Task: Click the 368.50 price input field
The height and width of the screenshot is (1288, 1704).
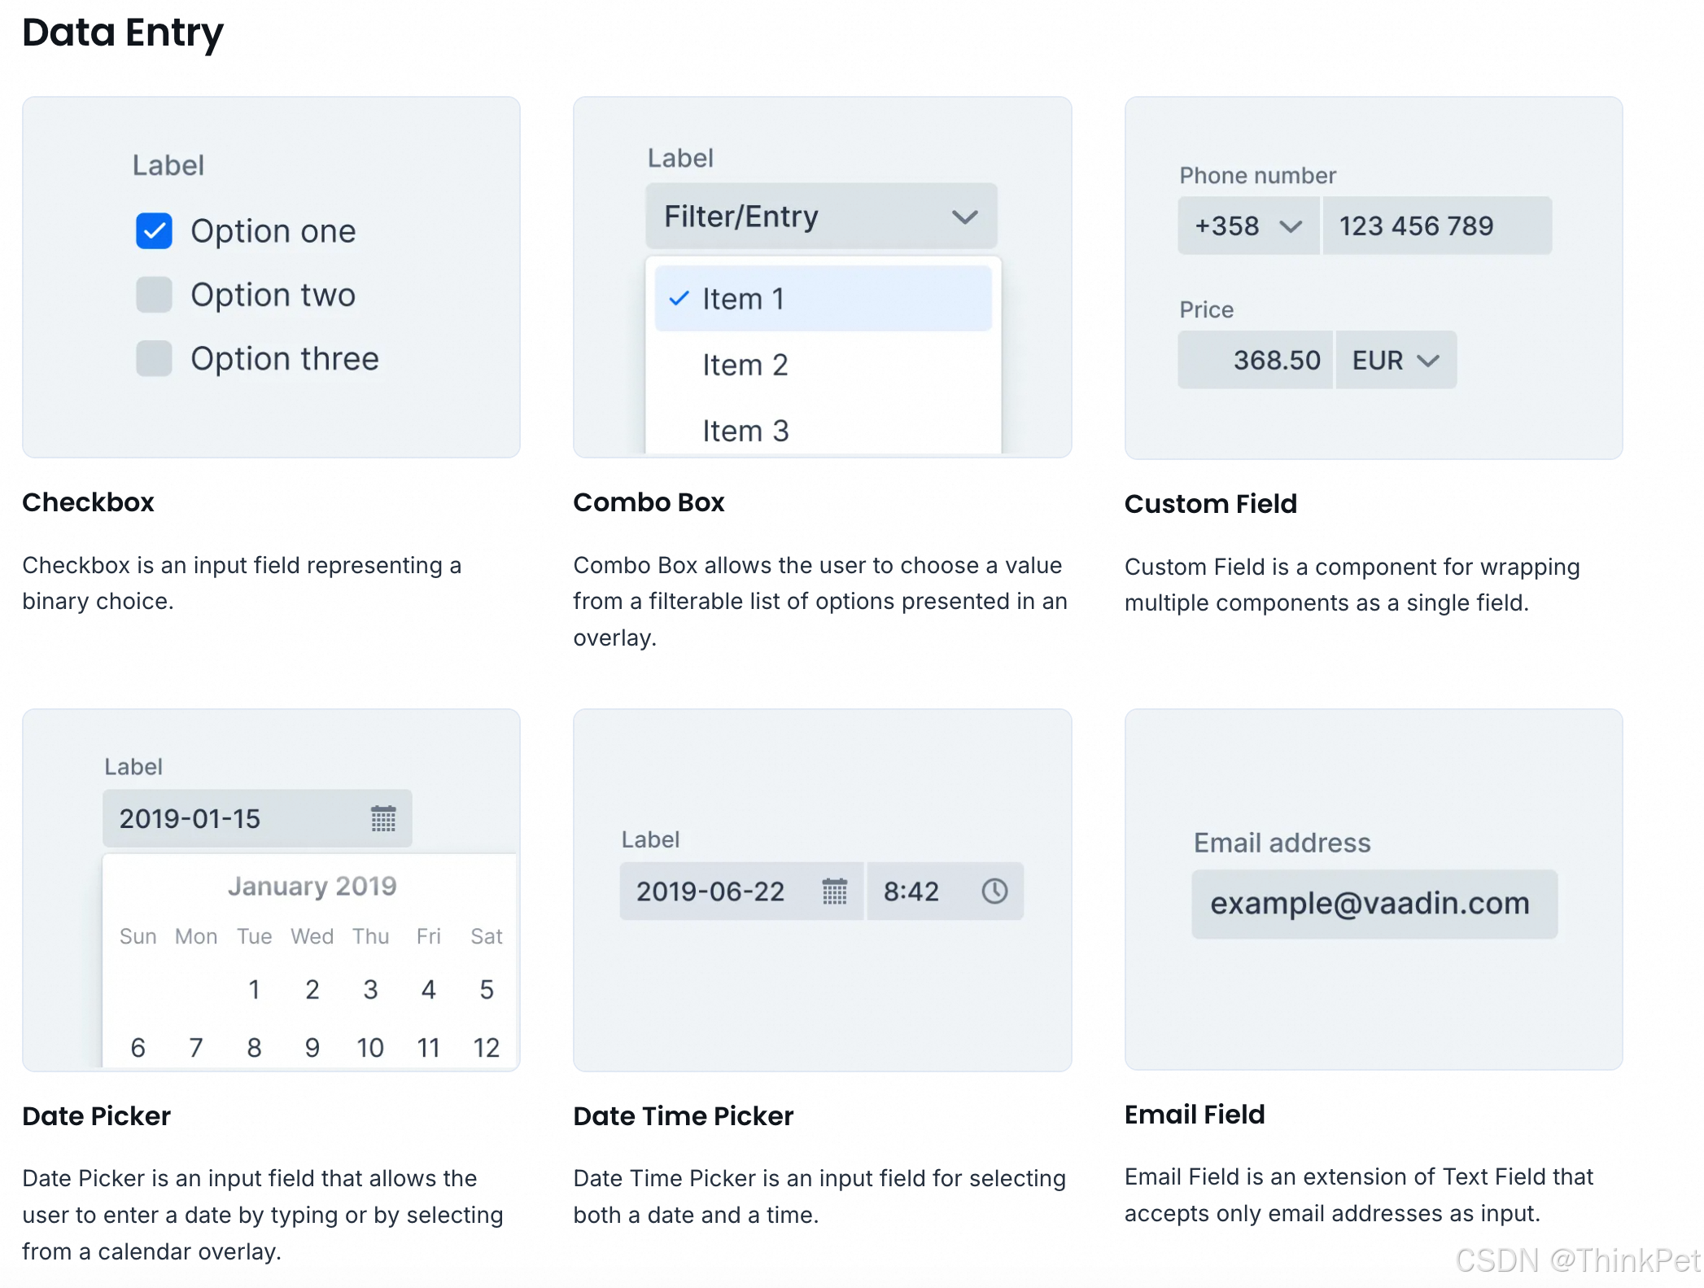Action: point(1256,360)
